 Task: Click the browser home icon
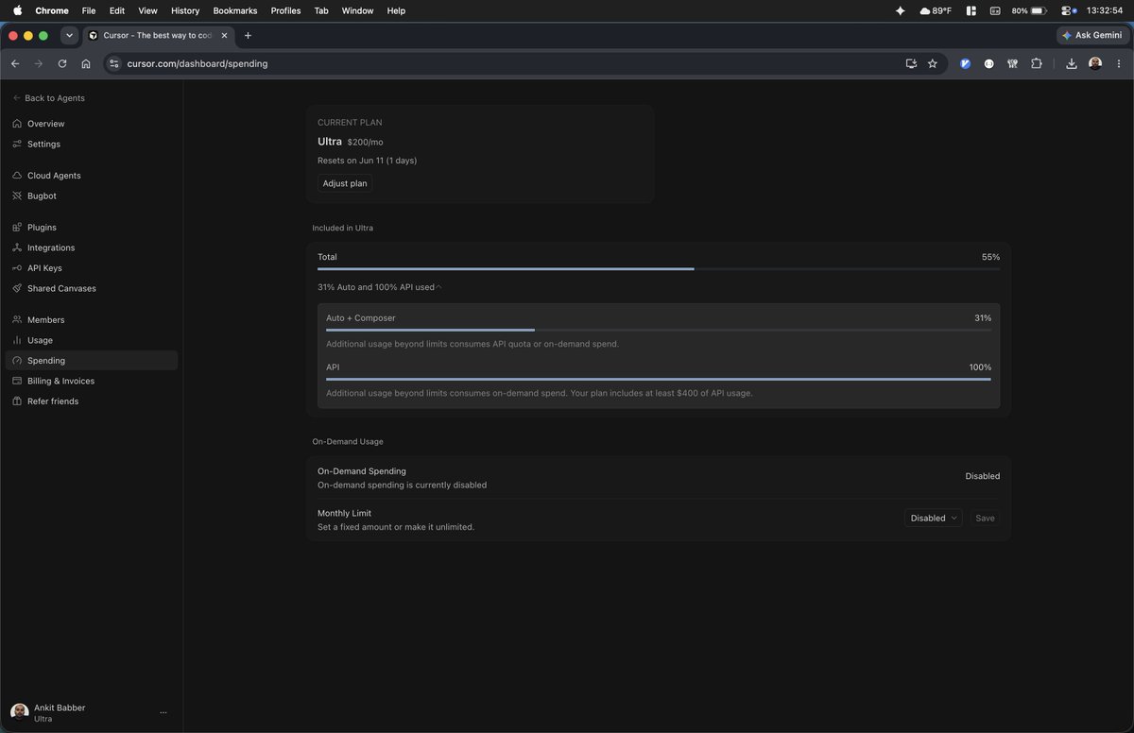pos(86,63)
